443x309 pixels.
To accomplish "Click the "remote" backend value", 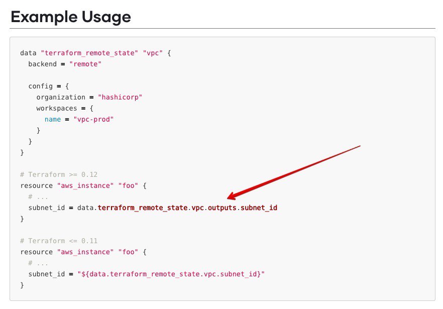I will click(x=86, y=64).
